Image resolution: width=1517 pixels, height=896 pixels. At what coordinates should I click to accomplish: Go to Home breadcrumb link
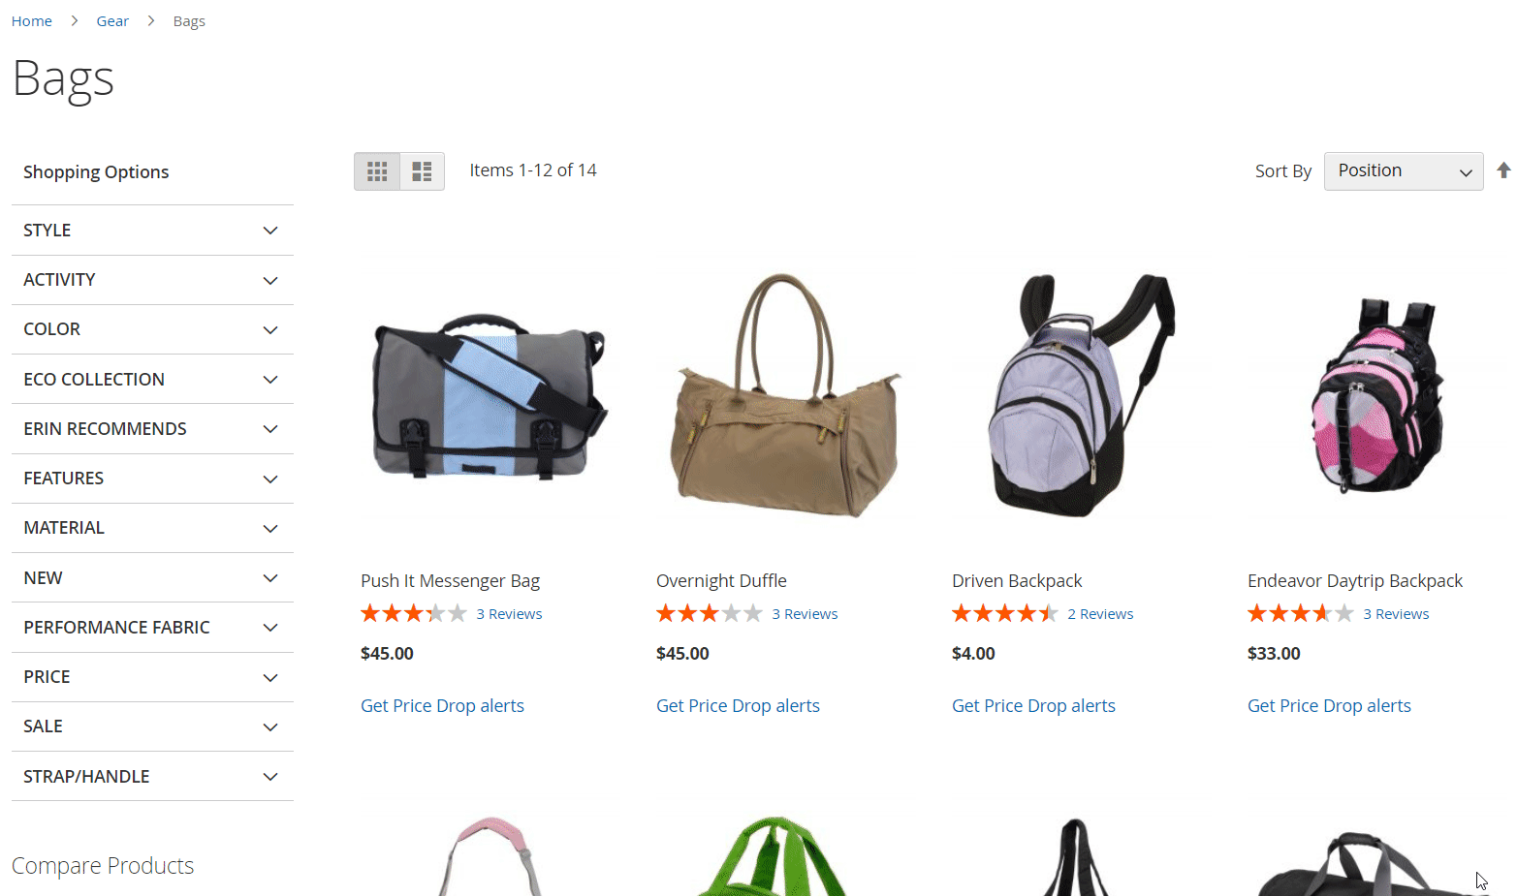32,21
